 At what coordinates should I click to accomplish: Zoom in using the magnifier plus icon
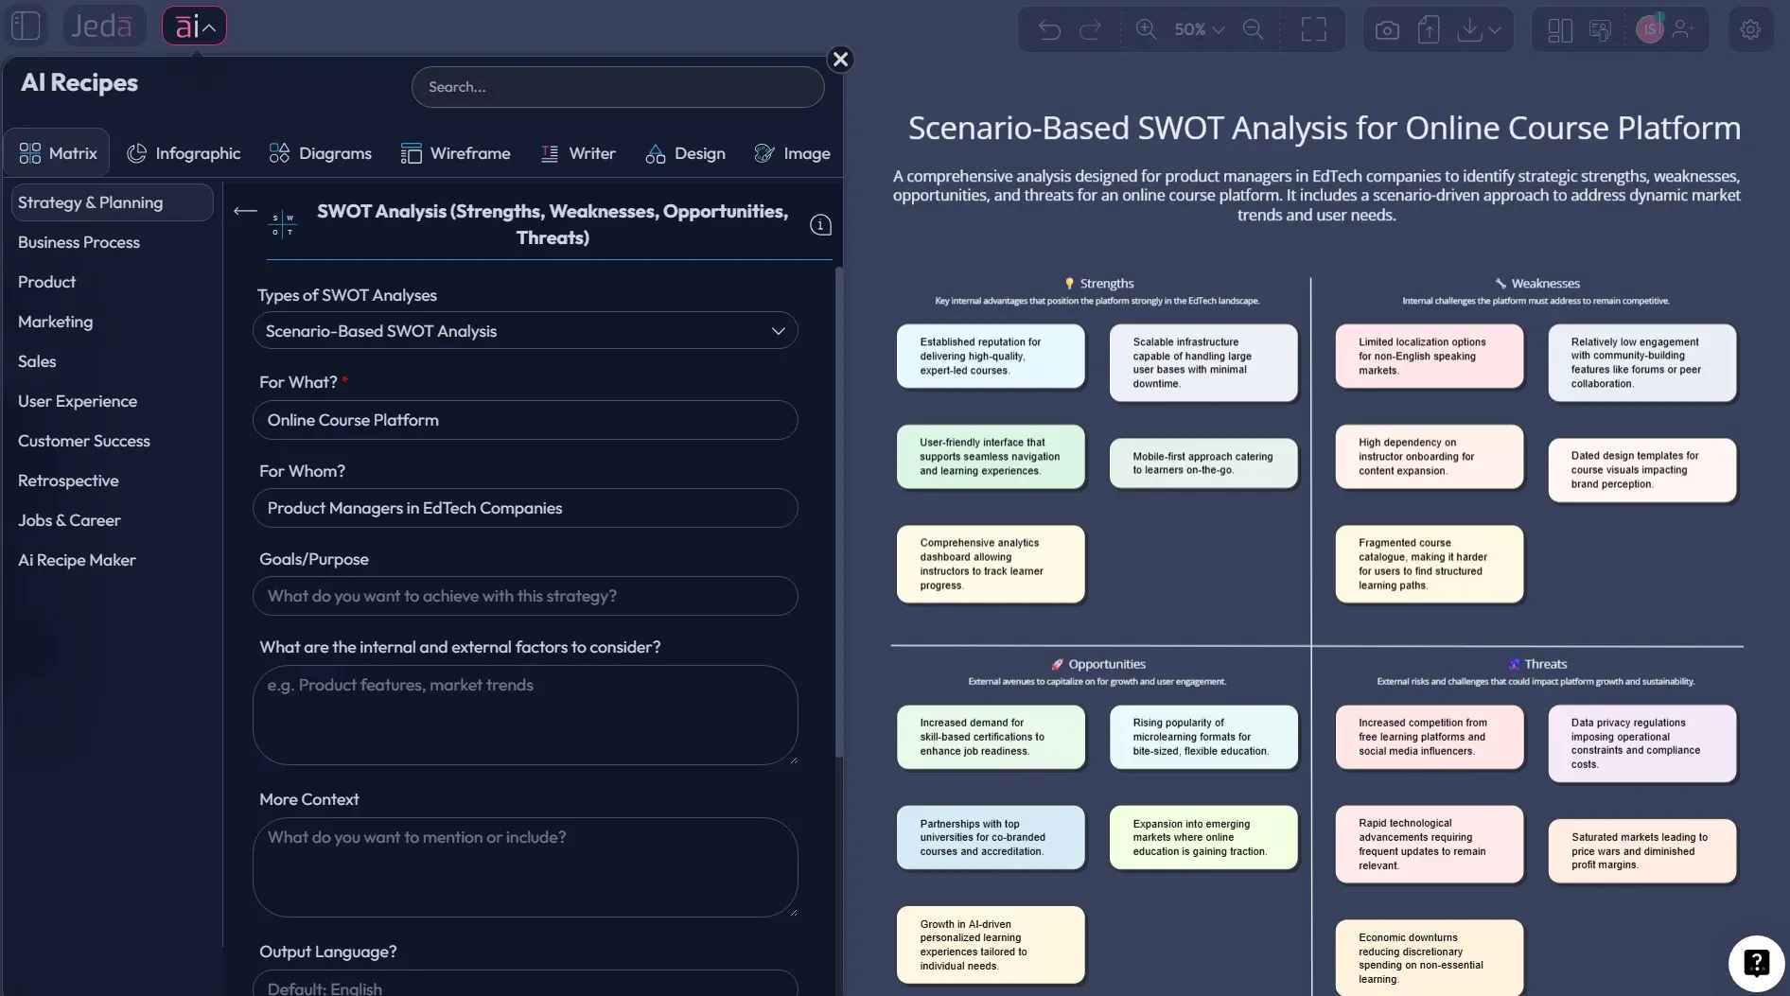[x=1146, y=29]
